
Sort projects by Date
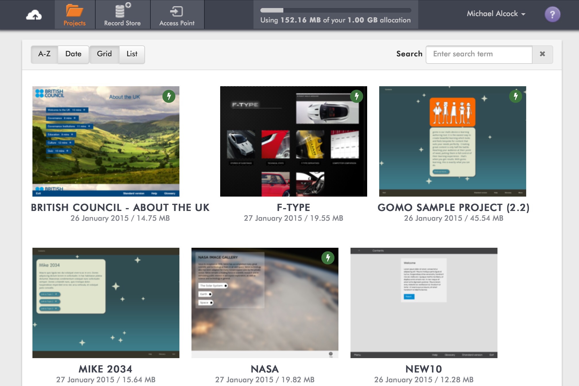pos(73,54)
